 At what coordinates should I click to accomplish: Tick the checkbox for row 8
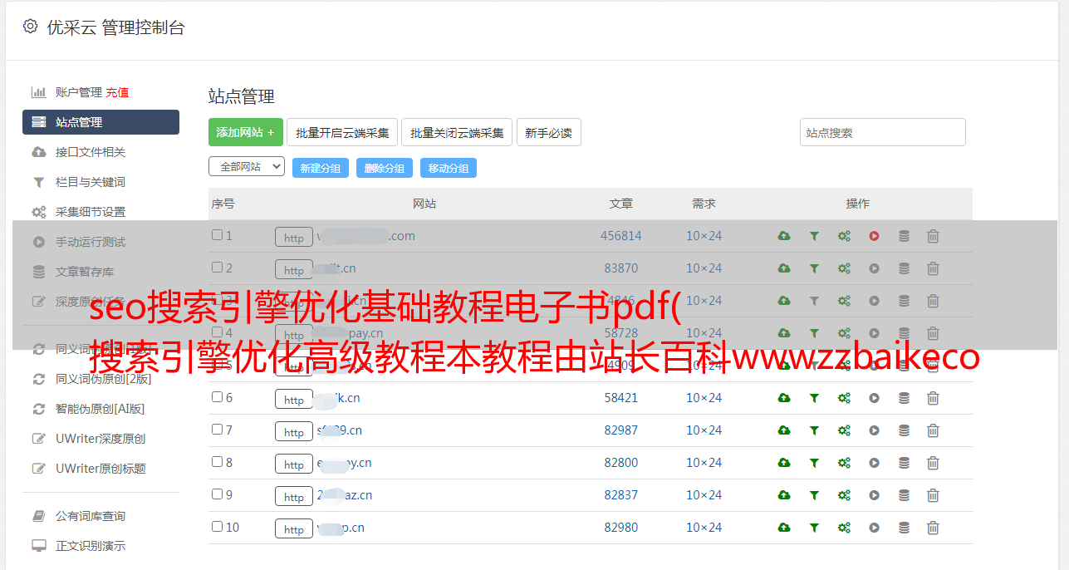[x=217, y=462]
